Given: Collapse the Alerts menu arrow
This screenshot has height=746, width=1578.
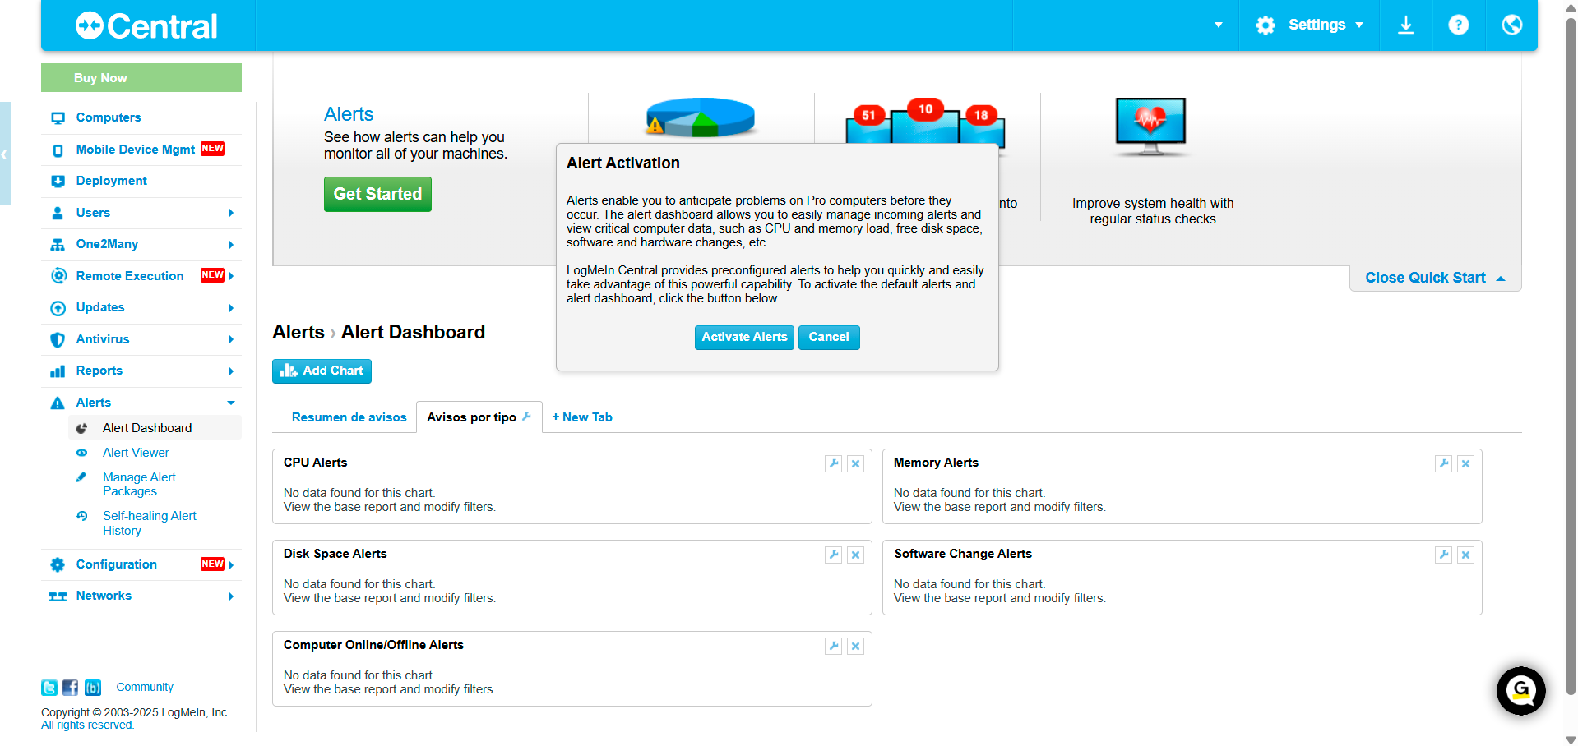Looking at the screenshot, I should click(x=231, y=403).
